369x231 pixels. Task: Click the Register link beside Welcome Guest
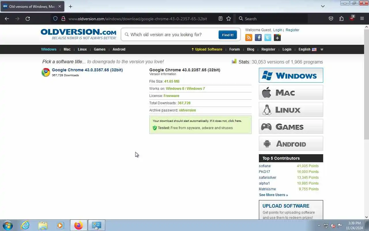(x=292, y=30)
